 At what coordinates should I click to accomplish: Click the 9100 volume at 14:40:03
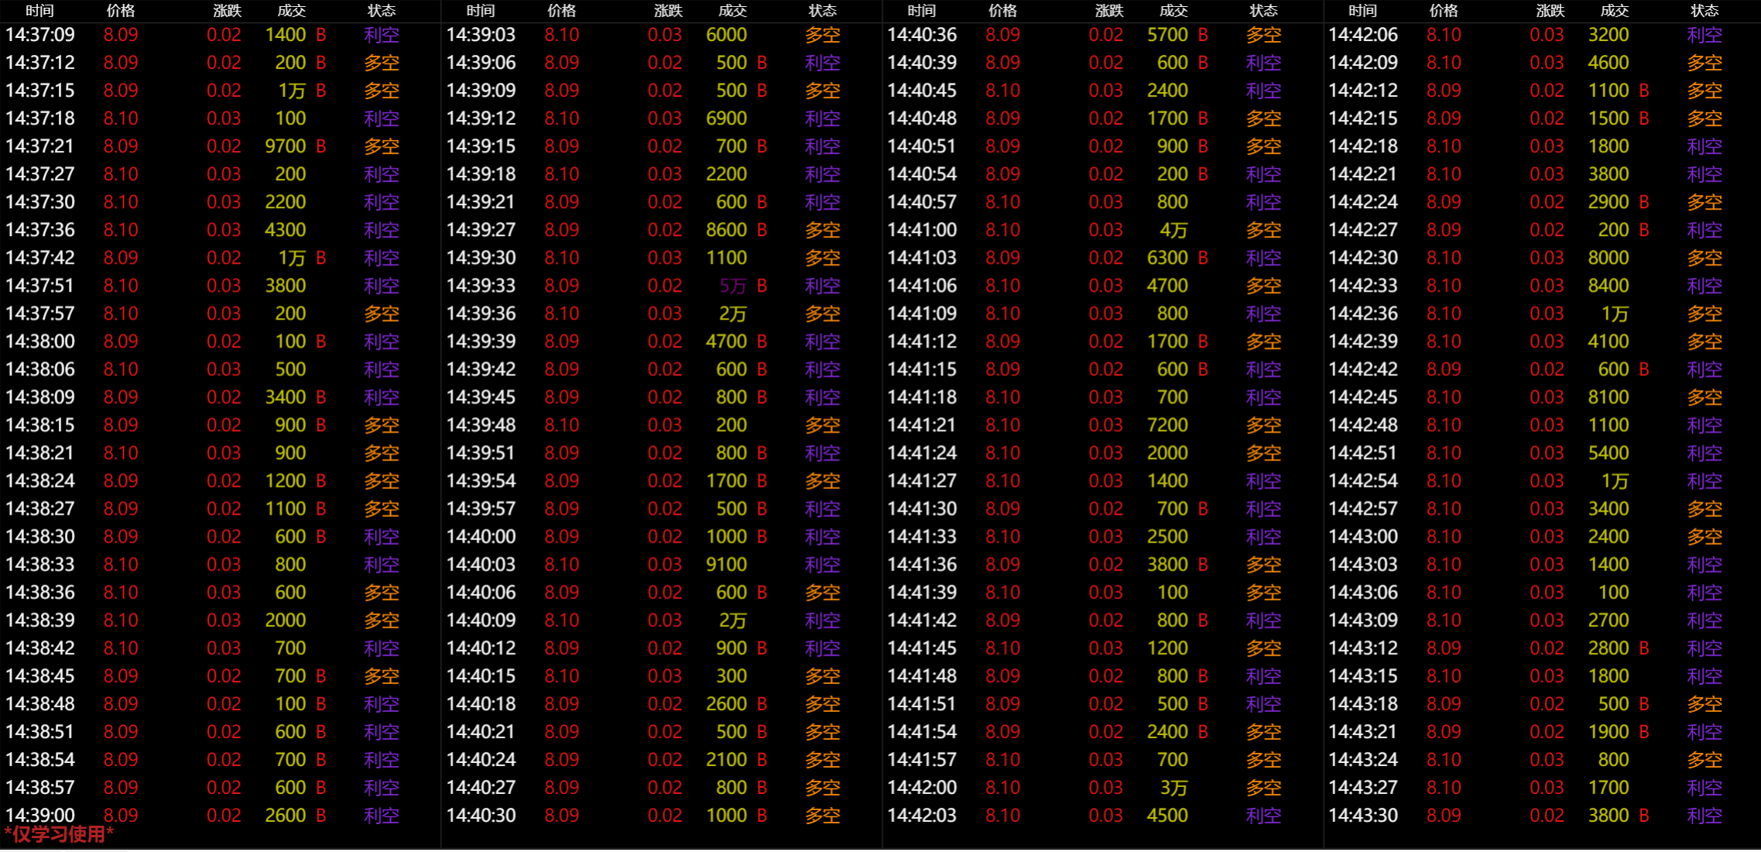[726, 564]
